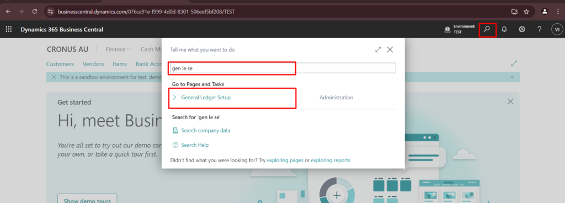The width and height of the screenshot is (565, 203).
Task: Open the app launcher waffle icon
Action: click(x=9, y=30)
